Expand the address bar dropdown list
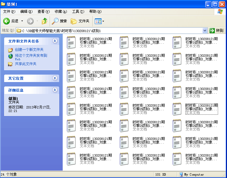The image size is (227, 178). [x=205, y=31]
